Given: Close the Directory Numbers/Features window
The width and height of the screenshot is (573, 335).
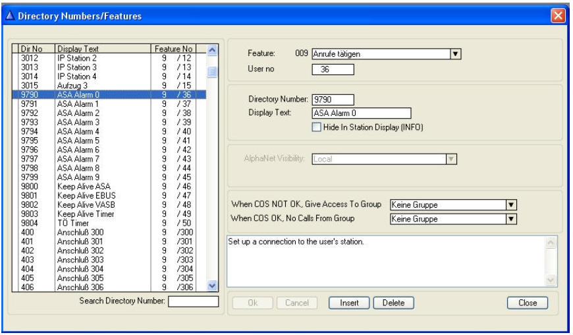Looking at the screenshot, I should pos(558,16).
